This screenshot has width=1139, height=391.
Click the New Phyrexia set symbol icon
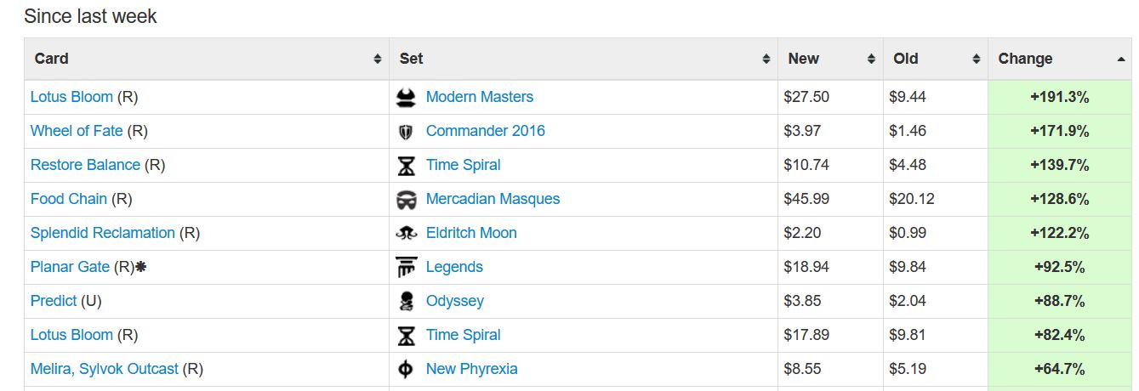pos(407,370)
